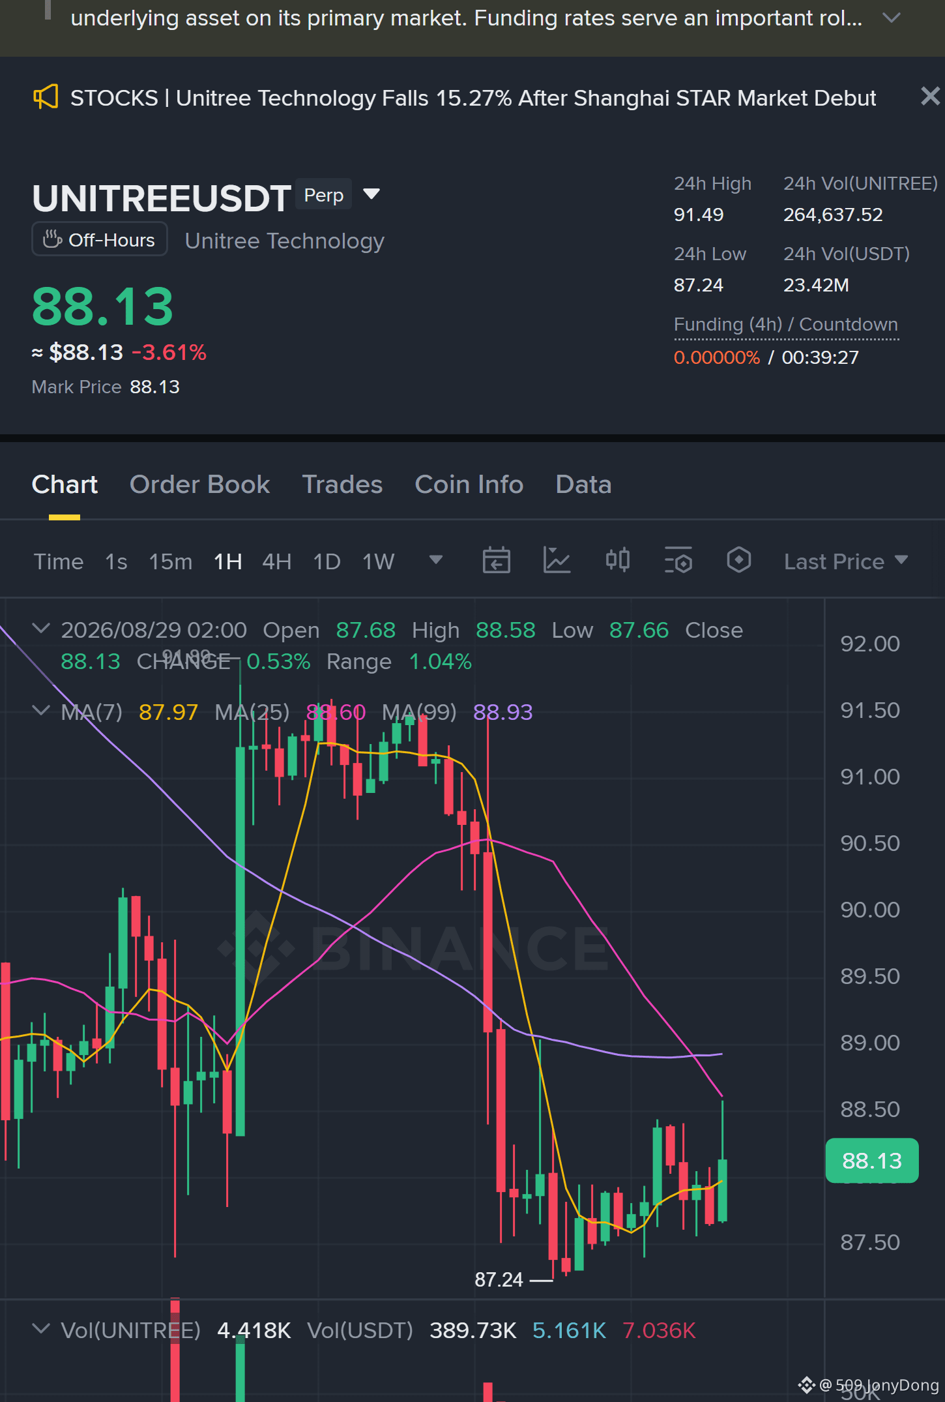Viewport: 945px width, 1402px height.
Task: Click the green 88.13 price axis tag
Action: 872,1161
